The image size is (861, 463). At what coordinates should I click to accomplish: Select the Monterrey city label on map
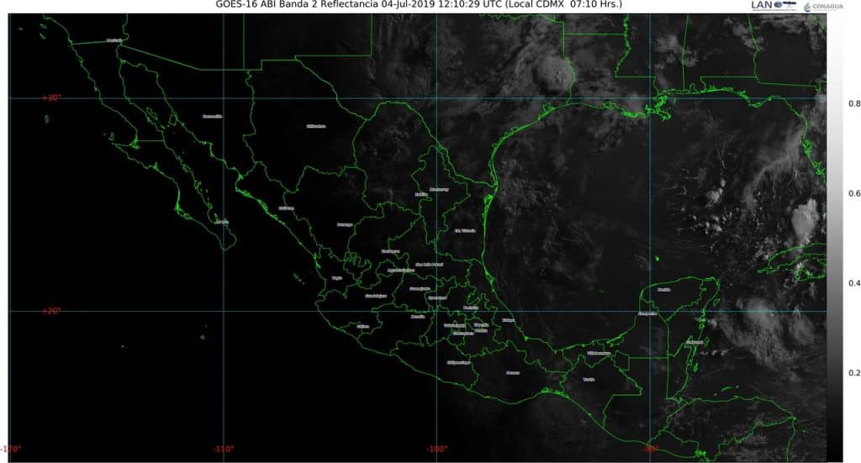tap(439, 189)
